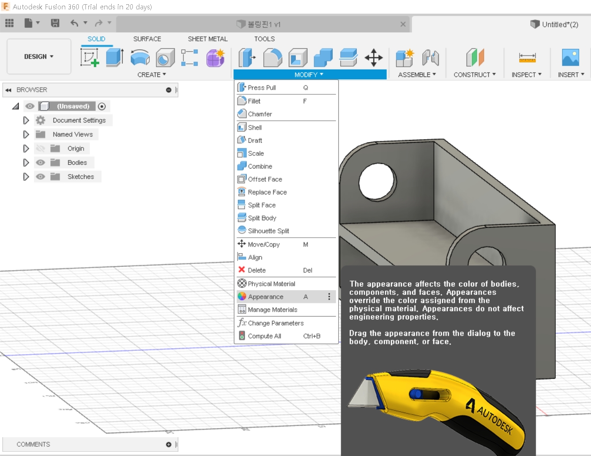Click the Joint tool icon
The height and width of the screenshot is (456, 591).
tap(430, 58)
